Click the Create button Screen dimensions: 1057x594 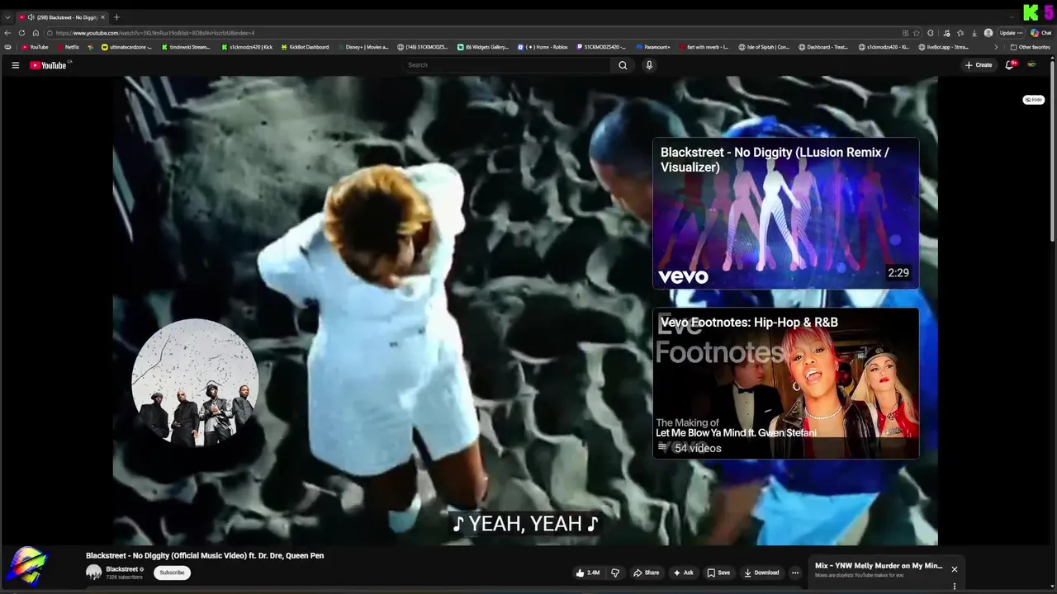(x=979, y=65)
